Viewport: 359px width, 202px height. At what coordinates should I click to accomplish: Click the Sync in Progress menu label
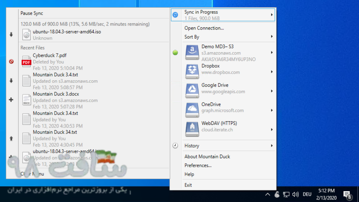tap(201, 12)
